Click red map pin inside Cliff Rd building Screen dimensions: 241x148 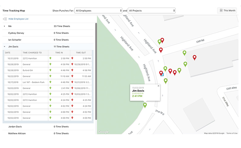[194, 58]
